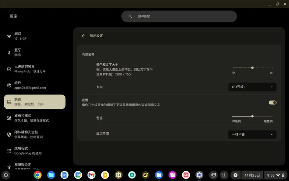Viewport: 289px width, 181px height.
Task: Close the settings window
Action: tap(285, 4)
